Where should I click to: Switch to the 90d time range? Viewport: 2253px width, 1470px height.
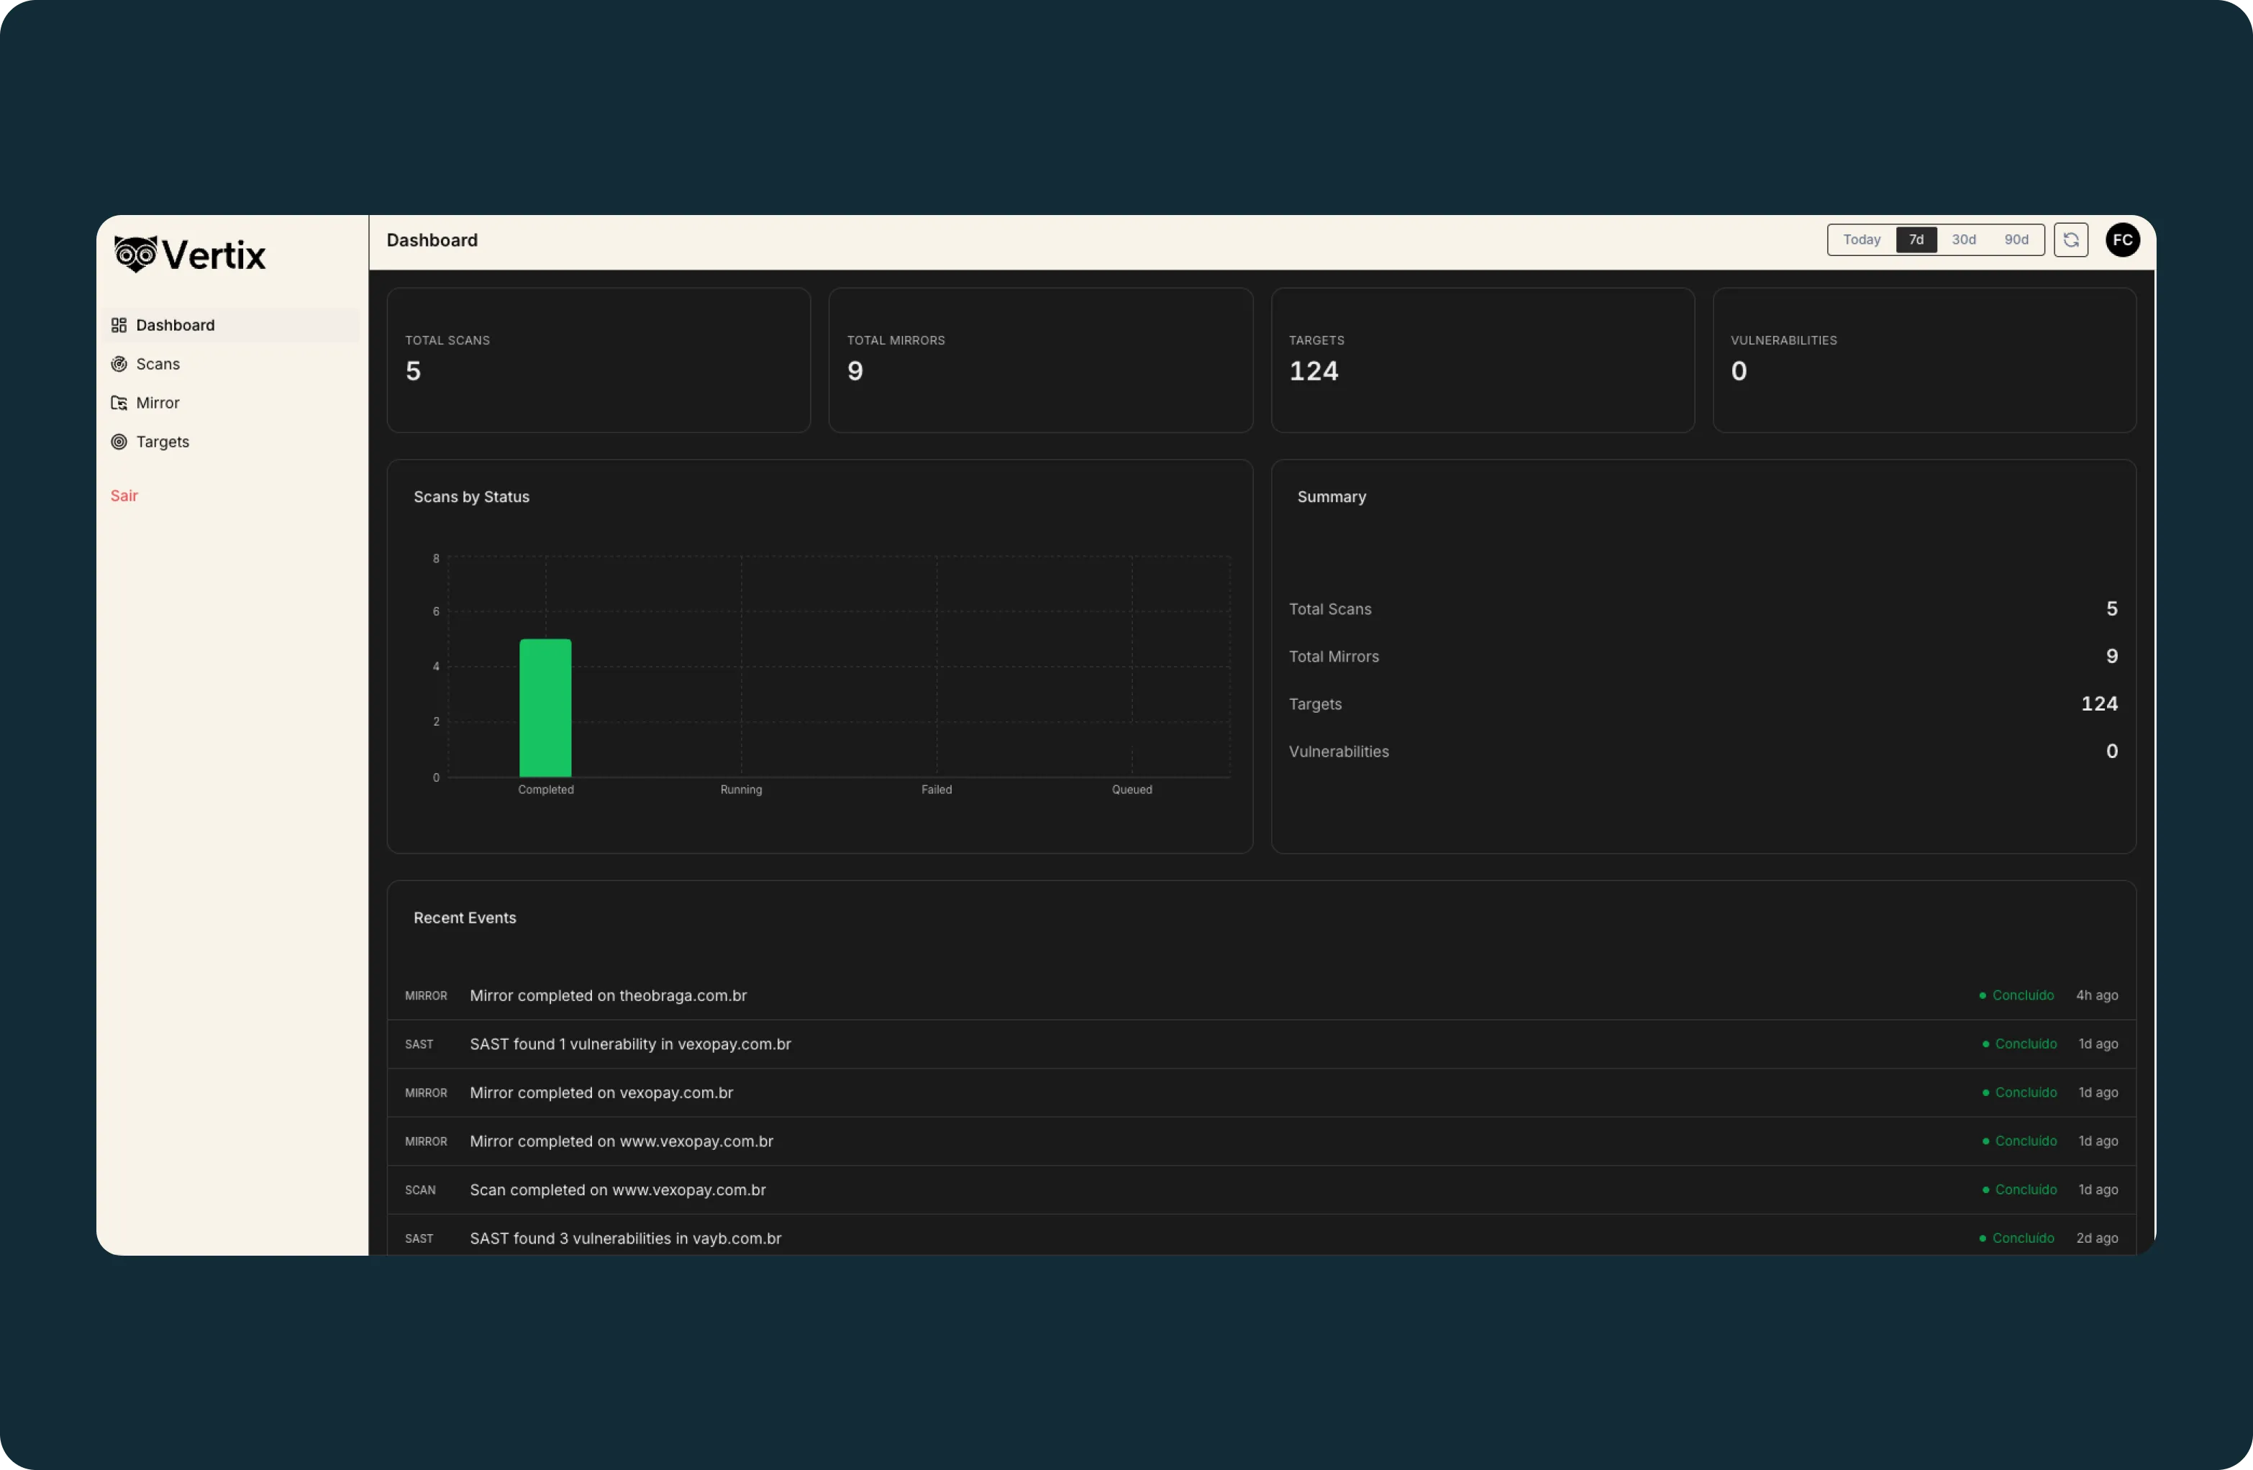coord(2016,239)
